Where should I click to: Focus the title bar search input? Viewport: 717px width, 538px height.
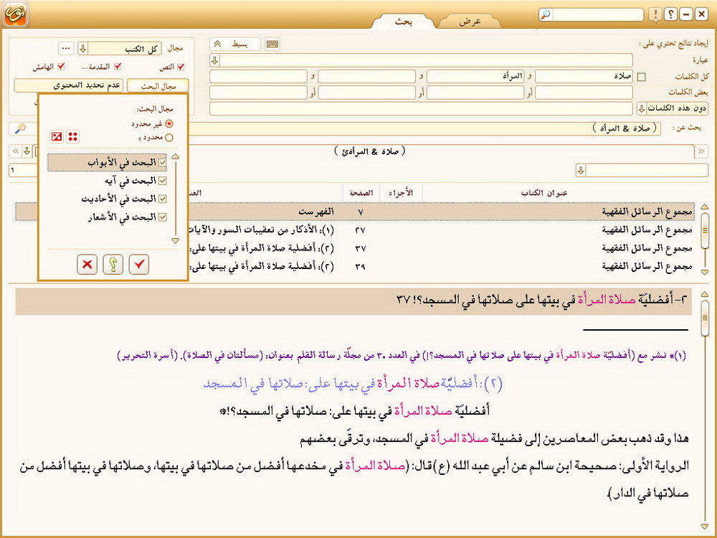597,14
